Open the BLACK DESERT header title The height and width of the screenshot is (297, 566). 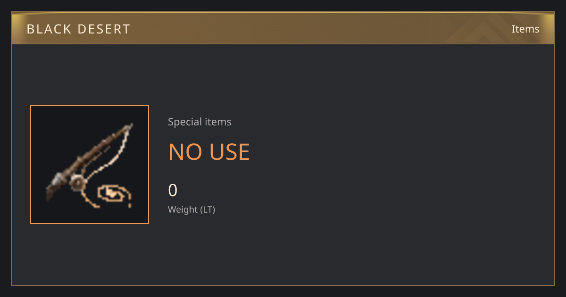point(78,29)
